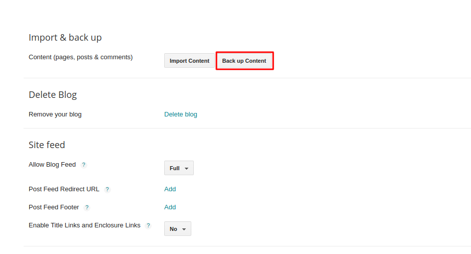
Task: Click the 'Post Feed Redirect URL' label text
Action: pos(64,189)
